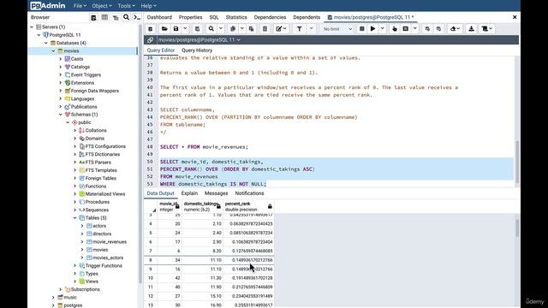Collapse the Tables (5) node

point(74,218)
